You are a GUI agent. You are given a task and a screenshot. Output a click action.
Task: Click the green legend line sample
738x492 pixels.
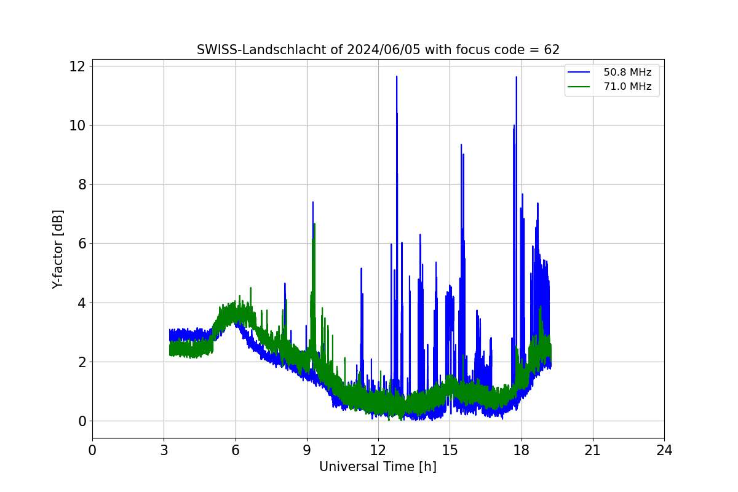579,87
